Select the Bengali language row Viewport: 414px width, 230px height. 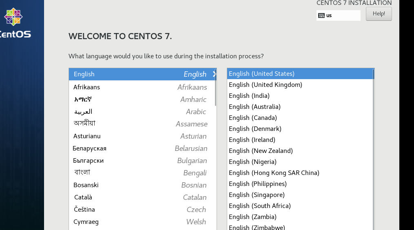(142, 172)
